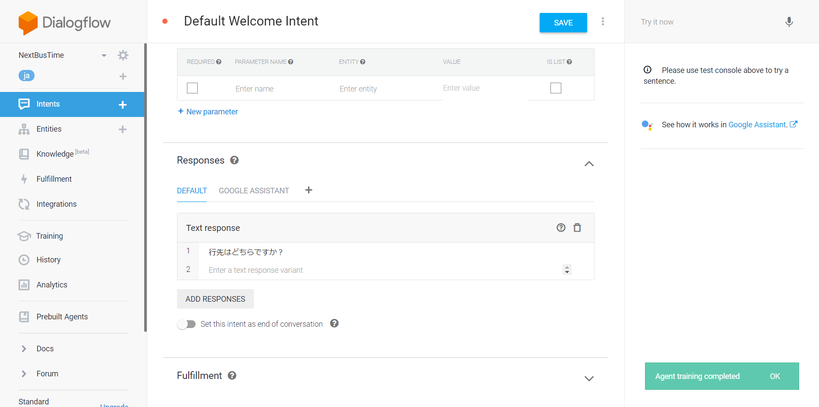Open the Google Assistant link
The width and height of the screenshot is (819, 407).
pyautogui.click(x=758, y=125)
